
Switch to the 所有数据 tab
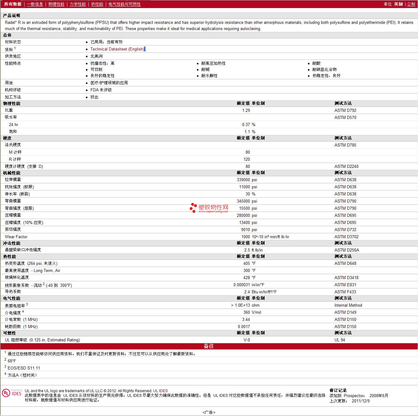[x=13, y=4]
